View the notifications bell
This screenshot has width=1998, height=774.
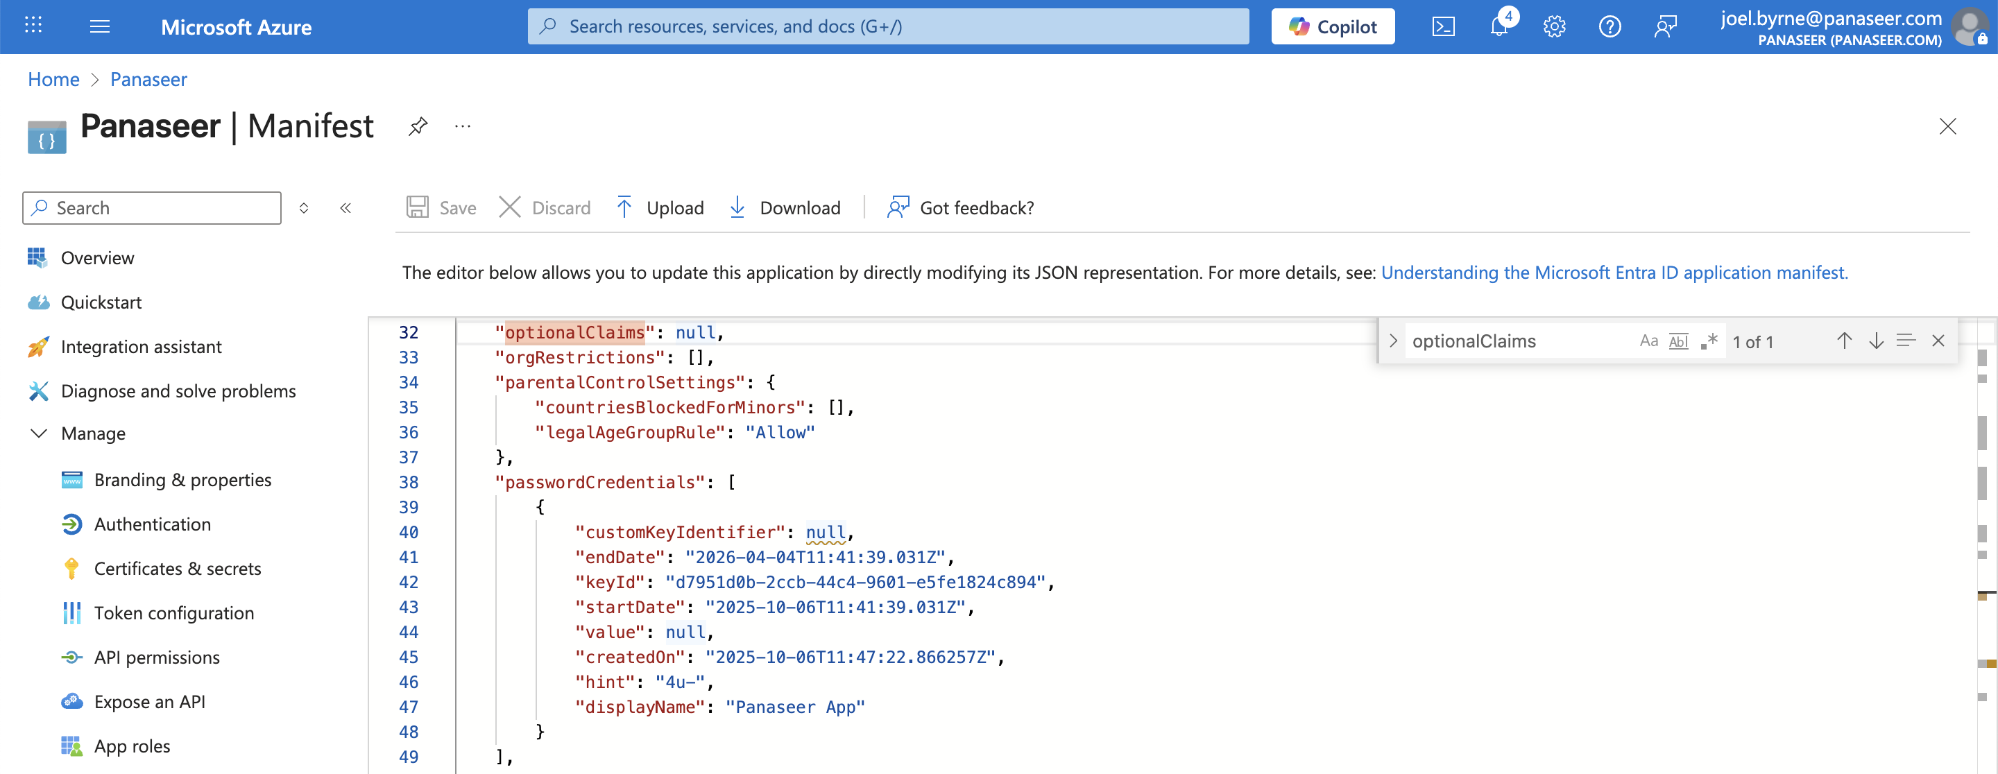1499,26
